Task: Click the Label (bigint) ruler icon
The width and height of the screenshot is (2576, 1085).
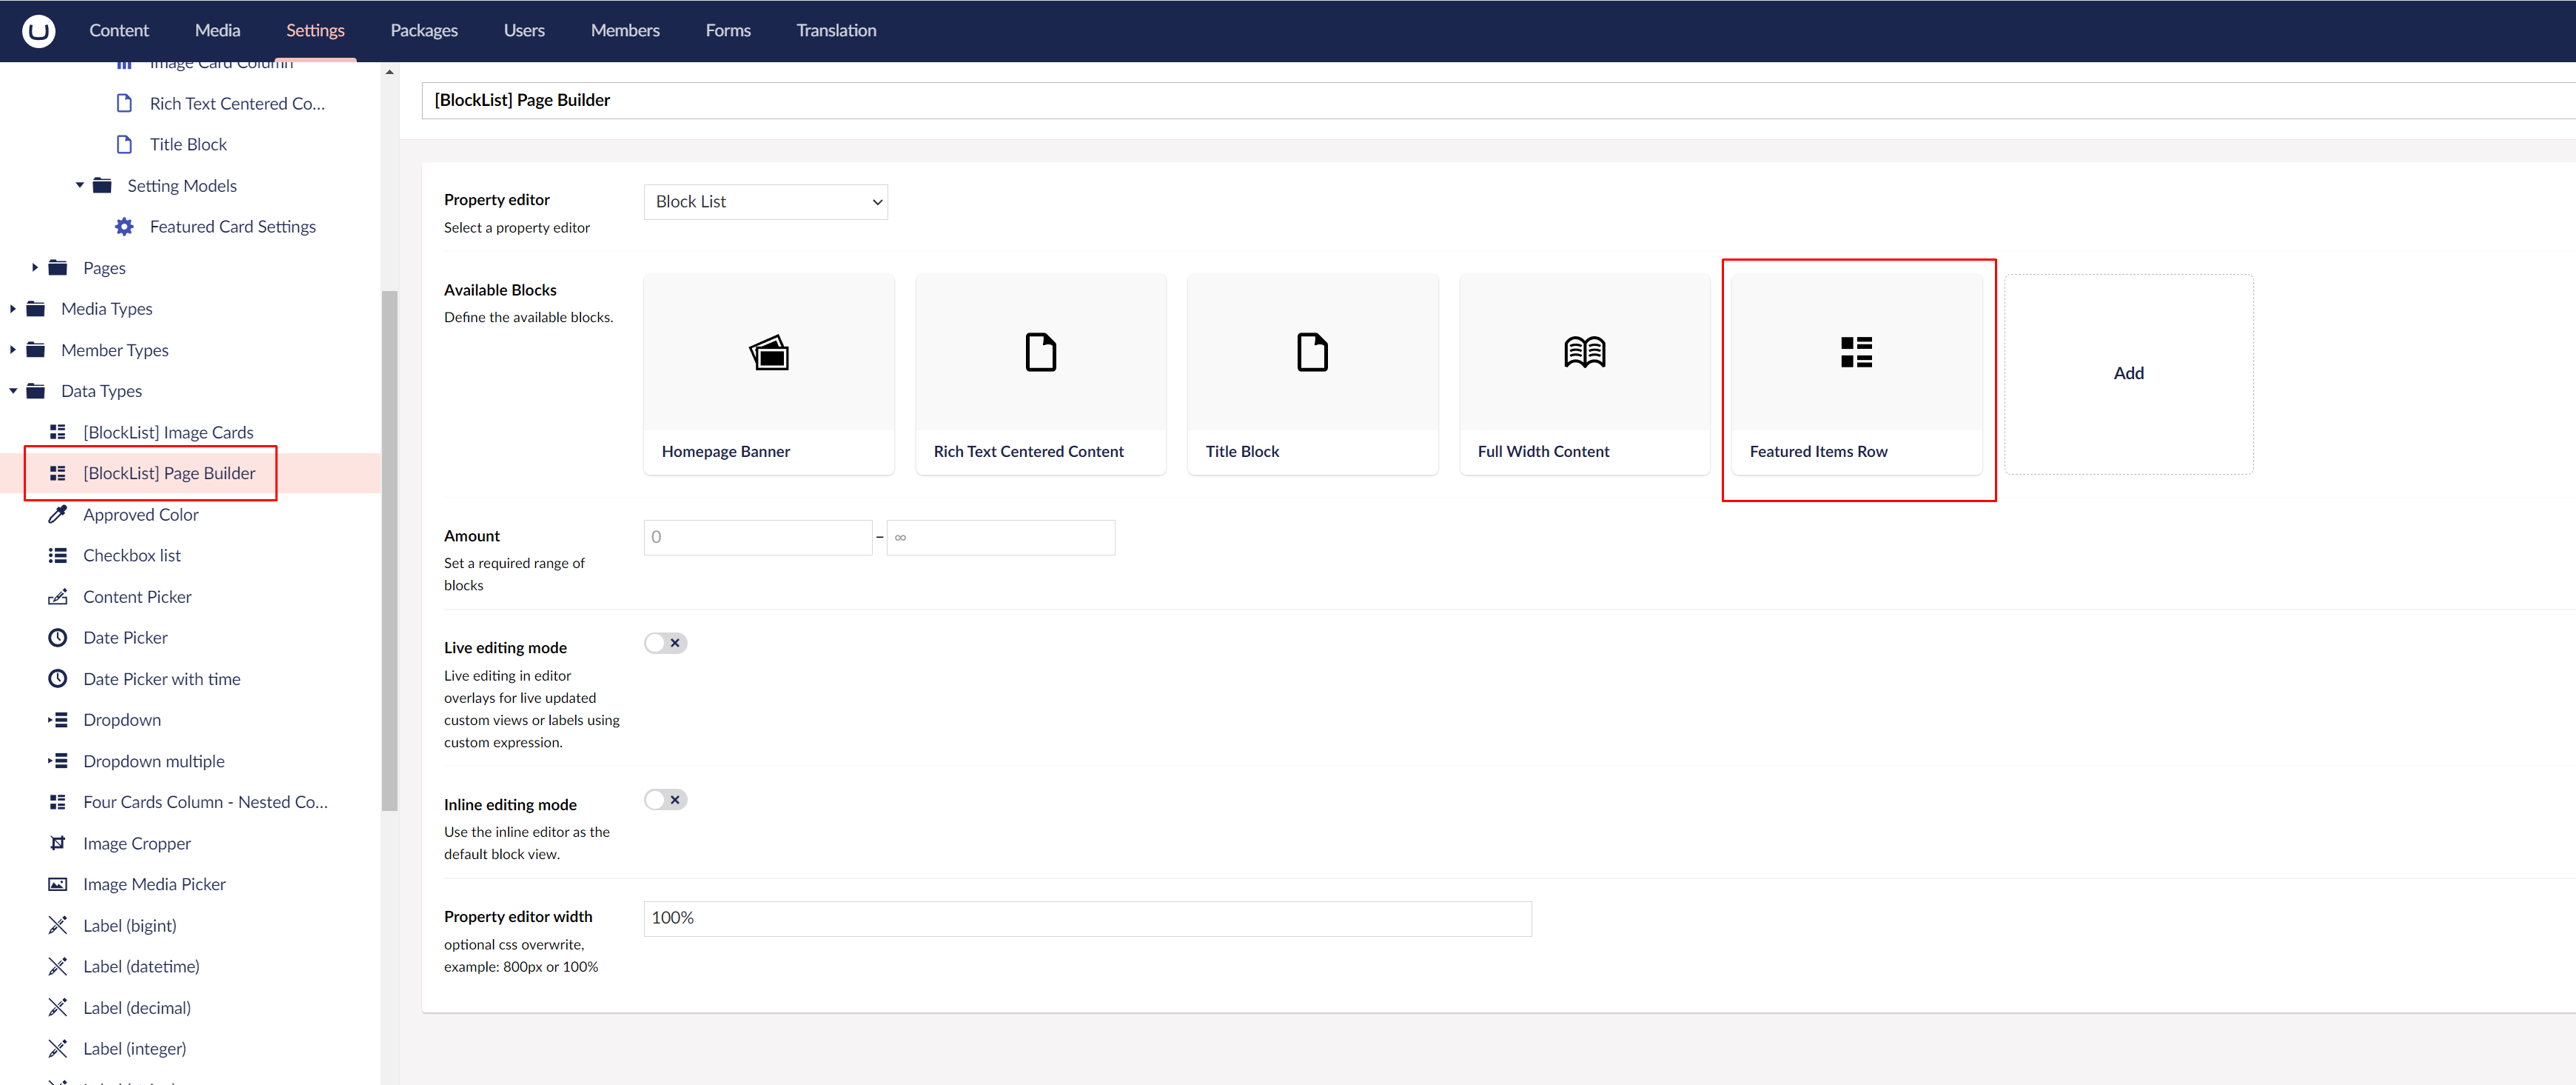Action: pos(58,925)
